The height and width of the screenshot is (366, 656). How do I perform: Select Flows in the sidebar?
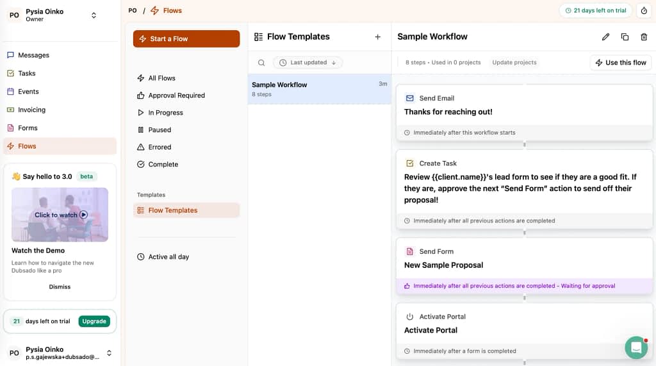click(x=60, y=146)
